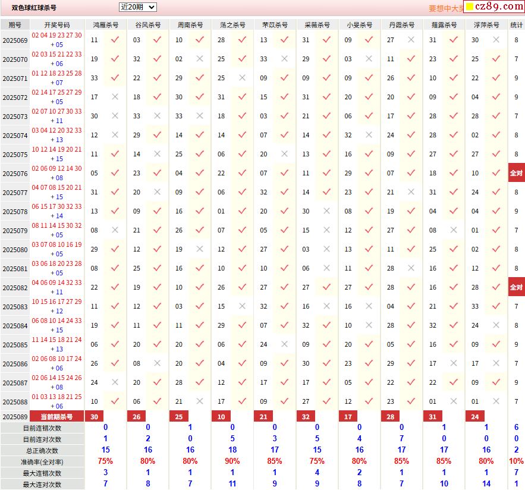Click the 最大连对次数 row label
Viewport: 525px width, 490px height.
click(42, 484)
